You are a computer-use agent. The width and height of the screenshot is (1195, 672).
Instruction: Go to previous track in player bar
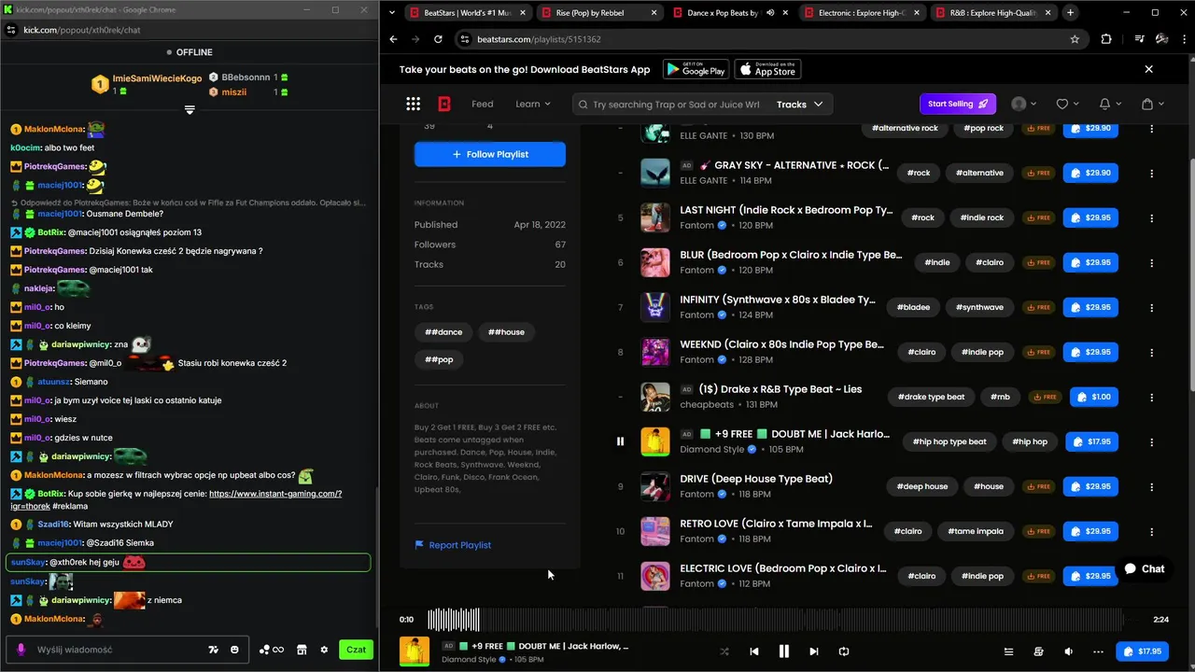point(754,651)
